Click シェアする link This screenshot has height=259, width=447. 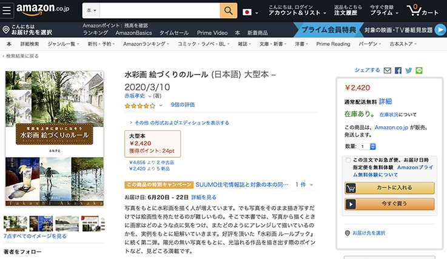[368, 70]
